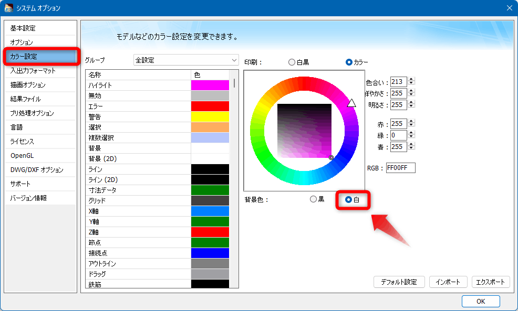Click the 緑 value field
The height and width of the screenshot is (311, 518).
pos(398,135)
